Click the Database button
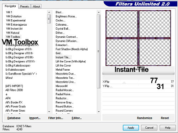This screenshot has height=133, width=178. point(14,118)
